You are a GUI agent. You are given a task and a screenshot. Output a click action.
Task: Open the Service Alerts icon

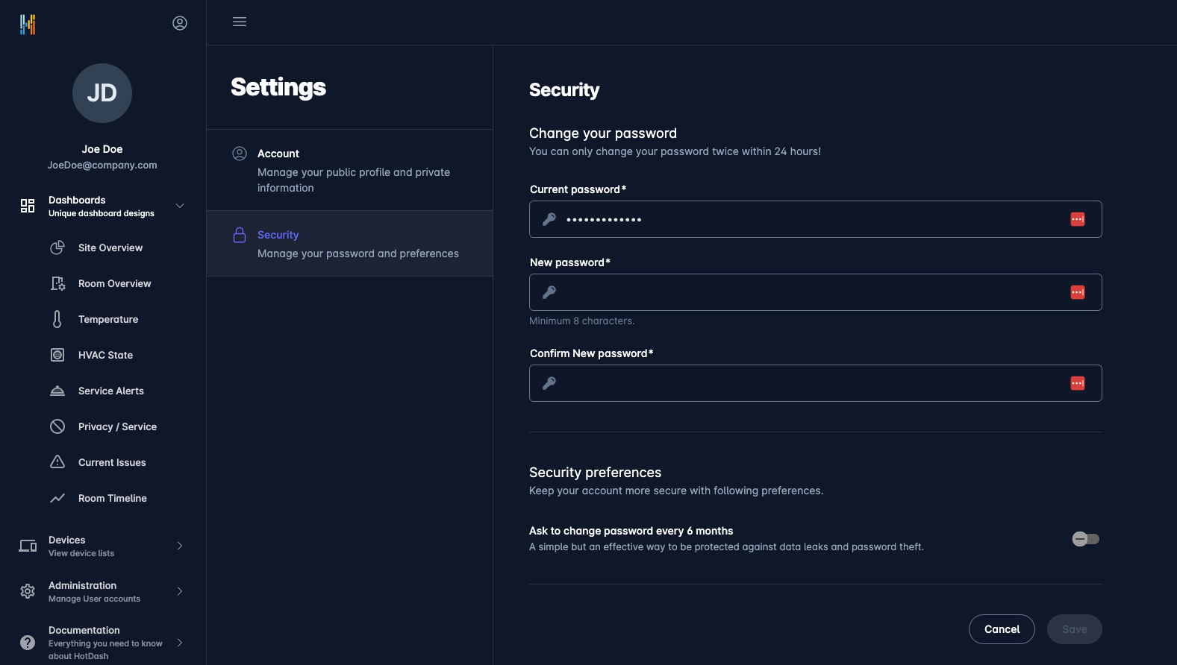pyautogui.click(x=57, y=391)
